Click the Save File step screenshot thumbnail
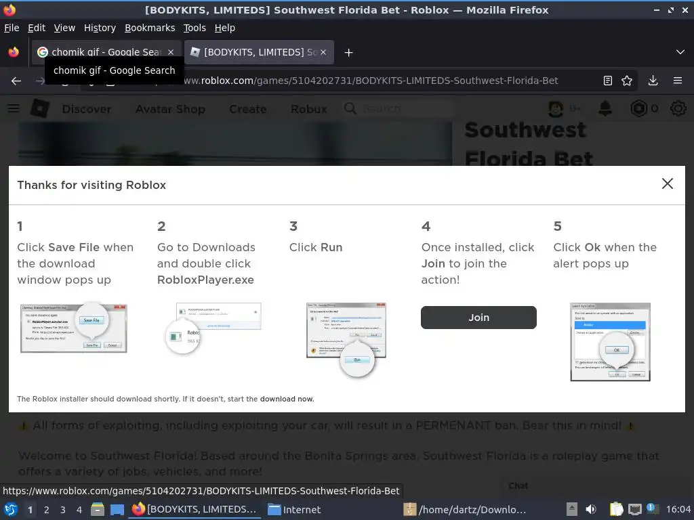This screenshot has width=694, height=520. tap(74, 328)
